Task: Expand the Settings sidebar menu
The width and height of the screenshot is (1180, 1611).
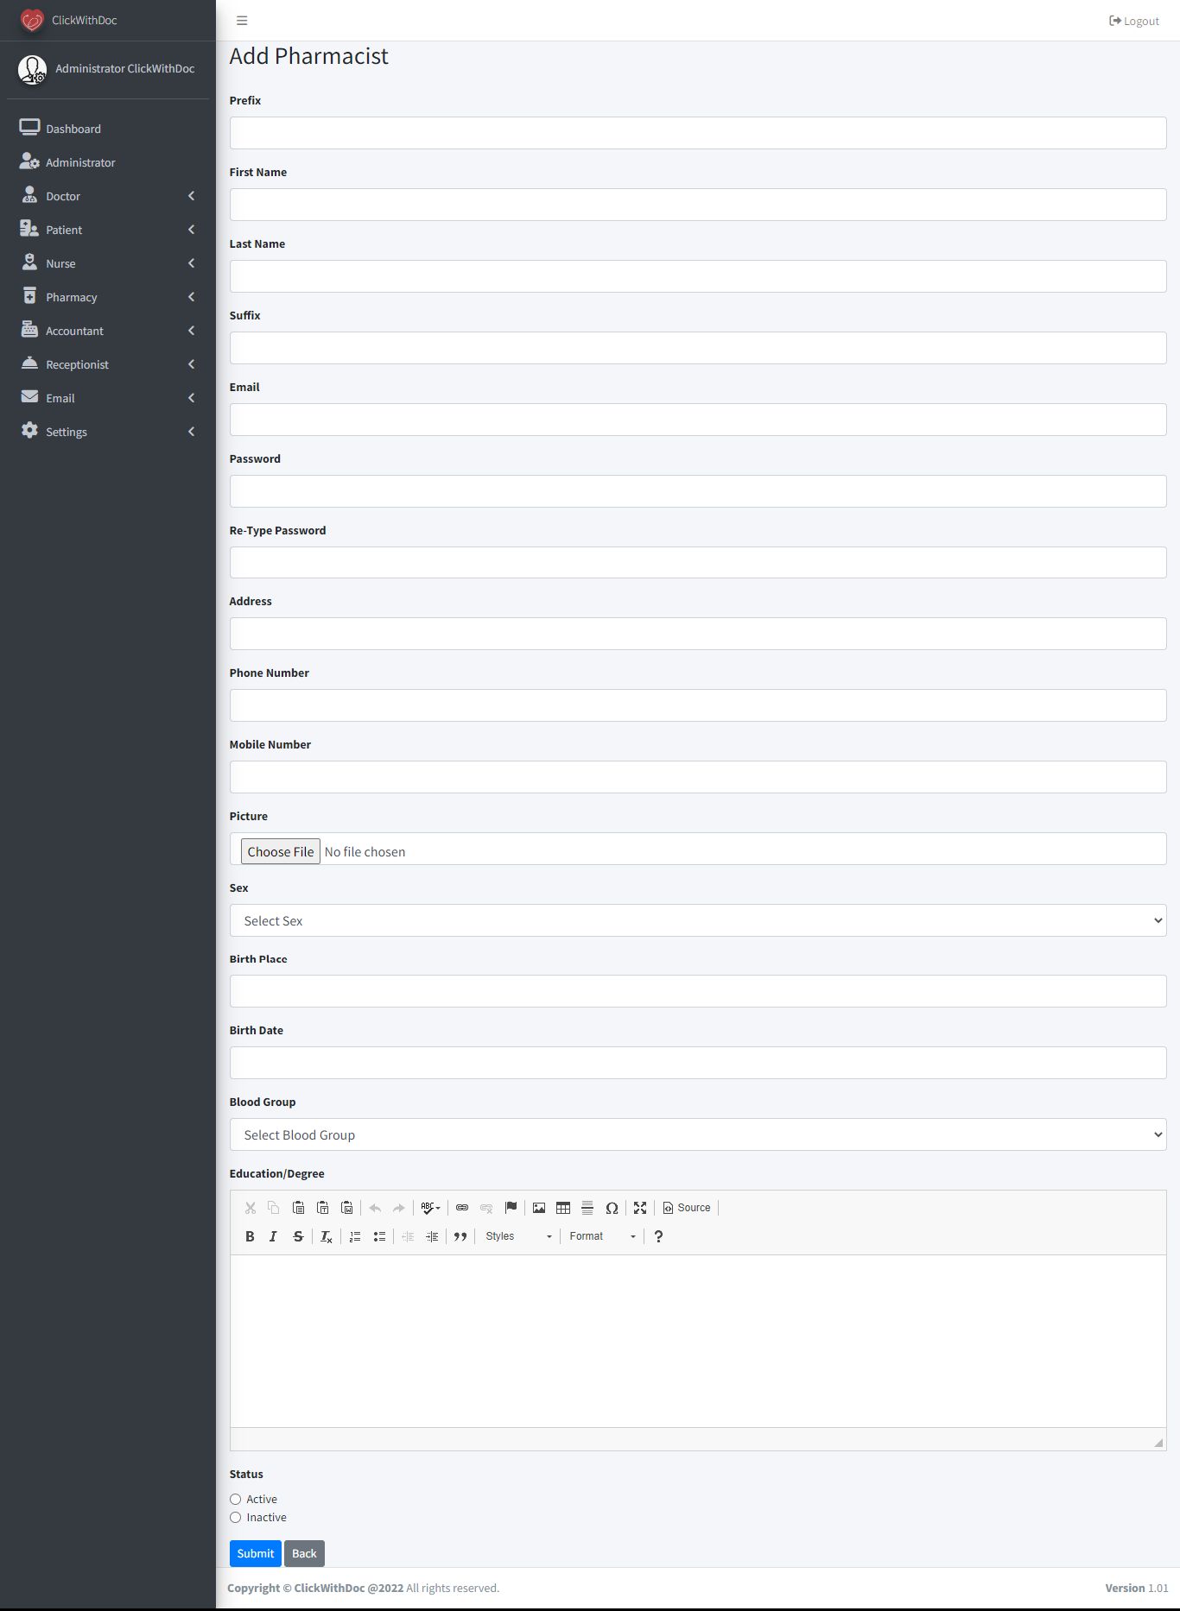Action: pos(108,432)
